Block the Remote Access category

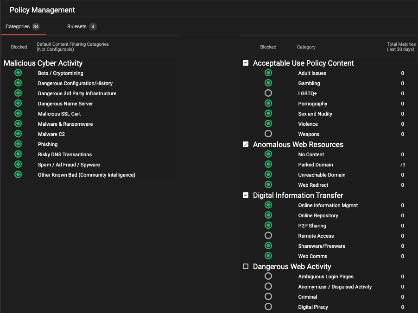pyautogui.click(x=268, y=236)
